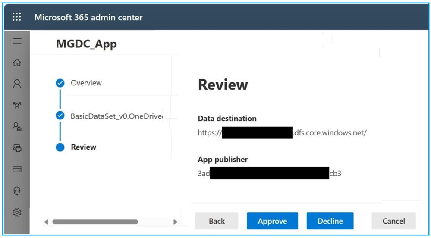
Task: Click the horizontal scrollbar thumb
Action: [x=95, y=222]
